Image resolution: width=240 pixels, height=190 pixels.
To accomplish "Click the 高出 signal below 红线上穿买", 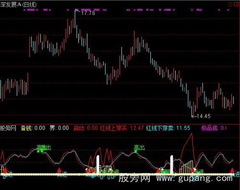I will click(139, 147).
